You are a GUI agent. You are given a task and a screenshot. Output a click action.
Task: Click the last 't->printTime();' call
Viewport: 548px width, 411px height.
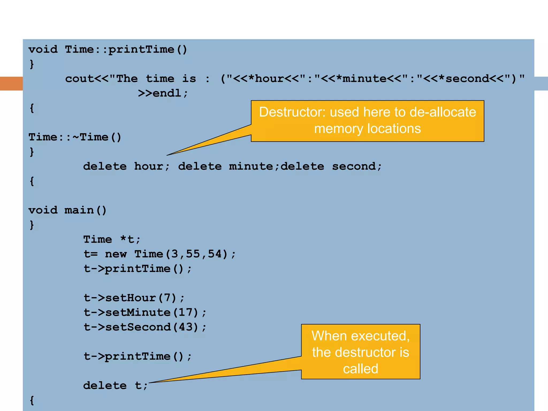click(x=138, y=356)
